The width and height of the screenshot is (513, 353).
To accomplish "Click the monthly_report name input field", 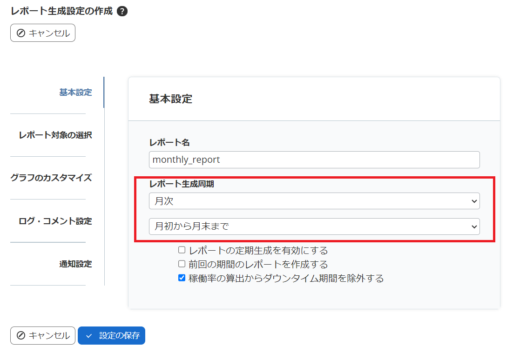I will coord(314,160).
